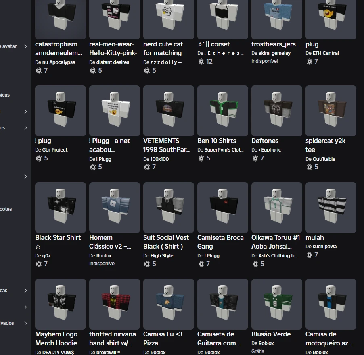This screenshot has width=364, height=355.
Task: Click the Robux icon under spidercat y2k tee
Action: [x=309, y=167]
